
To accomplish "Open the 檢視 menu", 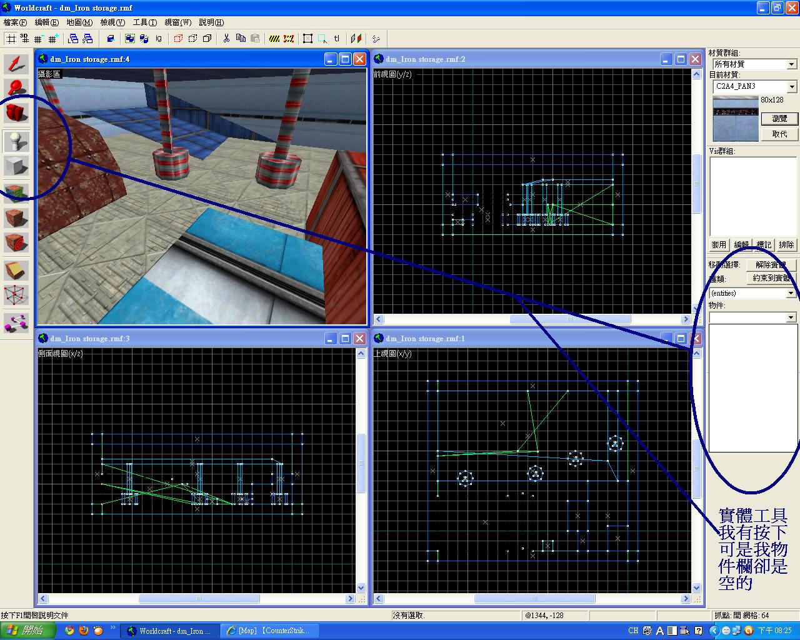I will coord(112,22).
